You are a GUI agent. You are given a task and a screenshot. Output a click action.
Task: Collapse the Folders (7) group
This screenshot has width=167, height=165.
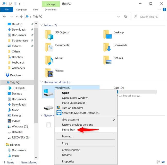pyautogui.click(x=42, y=25)
